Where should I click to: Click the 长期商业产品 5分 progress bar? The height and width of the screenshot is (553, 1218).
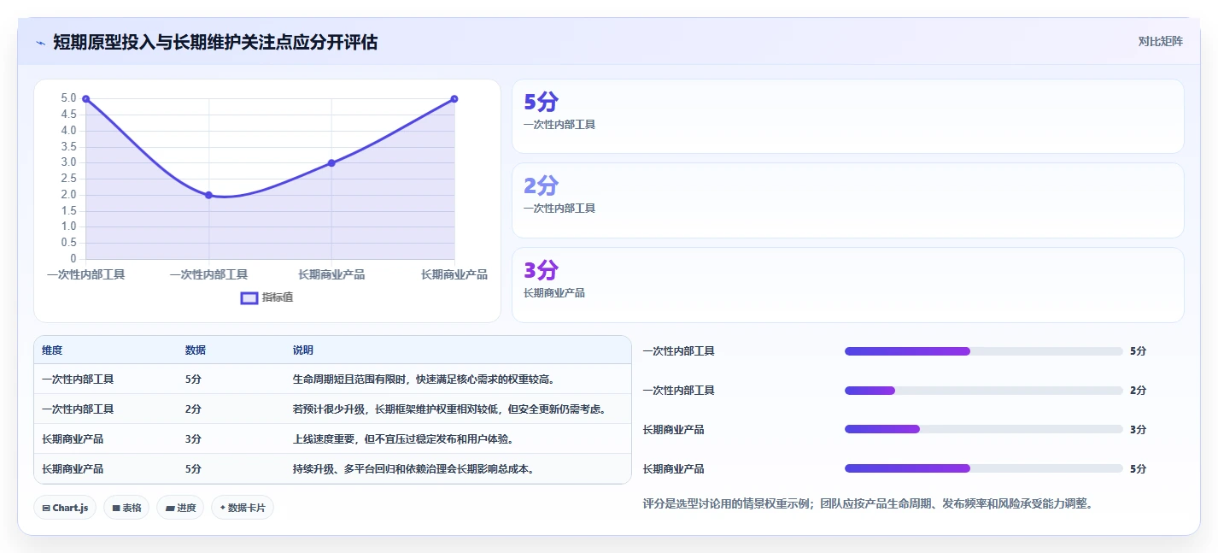coord(983,468)
